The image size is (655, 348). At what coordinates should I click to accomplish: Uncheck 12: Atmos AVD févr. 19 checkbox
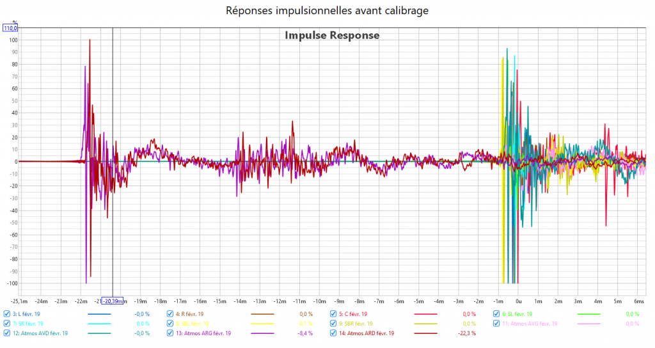click(6, 333)
